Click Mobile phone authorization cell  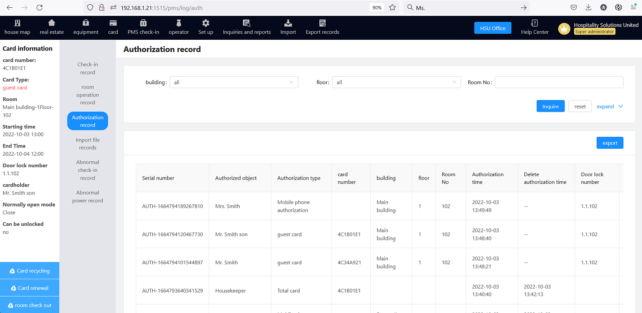(x=301, y=206)
